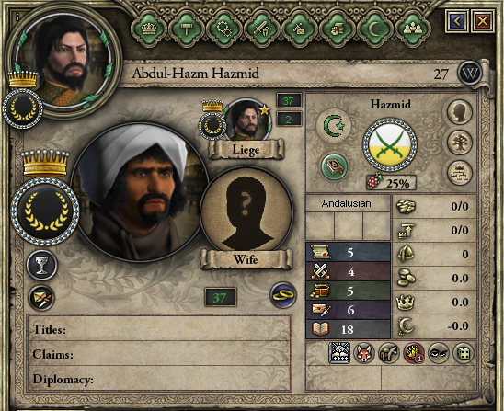This screenshot has width=504, height=411.
Task: Open the Factions tab with fist icon
Action: 337,29
